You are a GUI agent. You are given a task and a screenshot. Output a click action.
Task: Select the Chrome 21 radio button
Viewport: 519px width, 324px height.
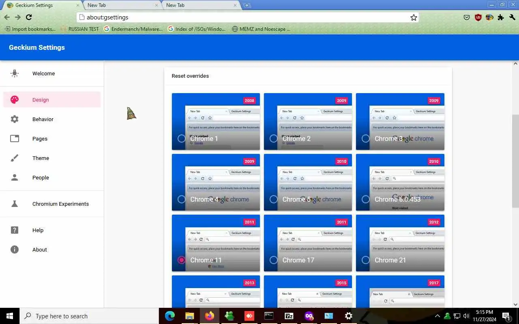[366, 260]
